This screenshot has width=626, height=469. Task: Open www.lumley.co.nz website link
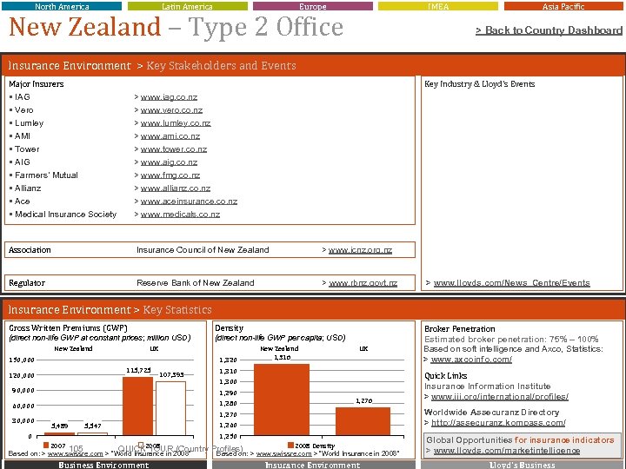pos(176,123)
